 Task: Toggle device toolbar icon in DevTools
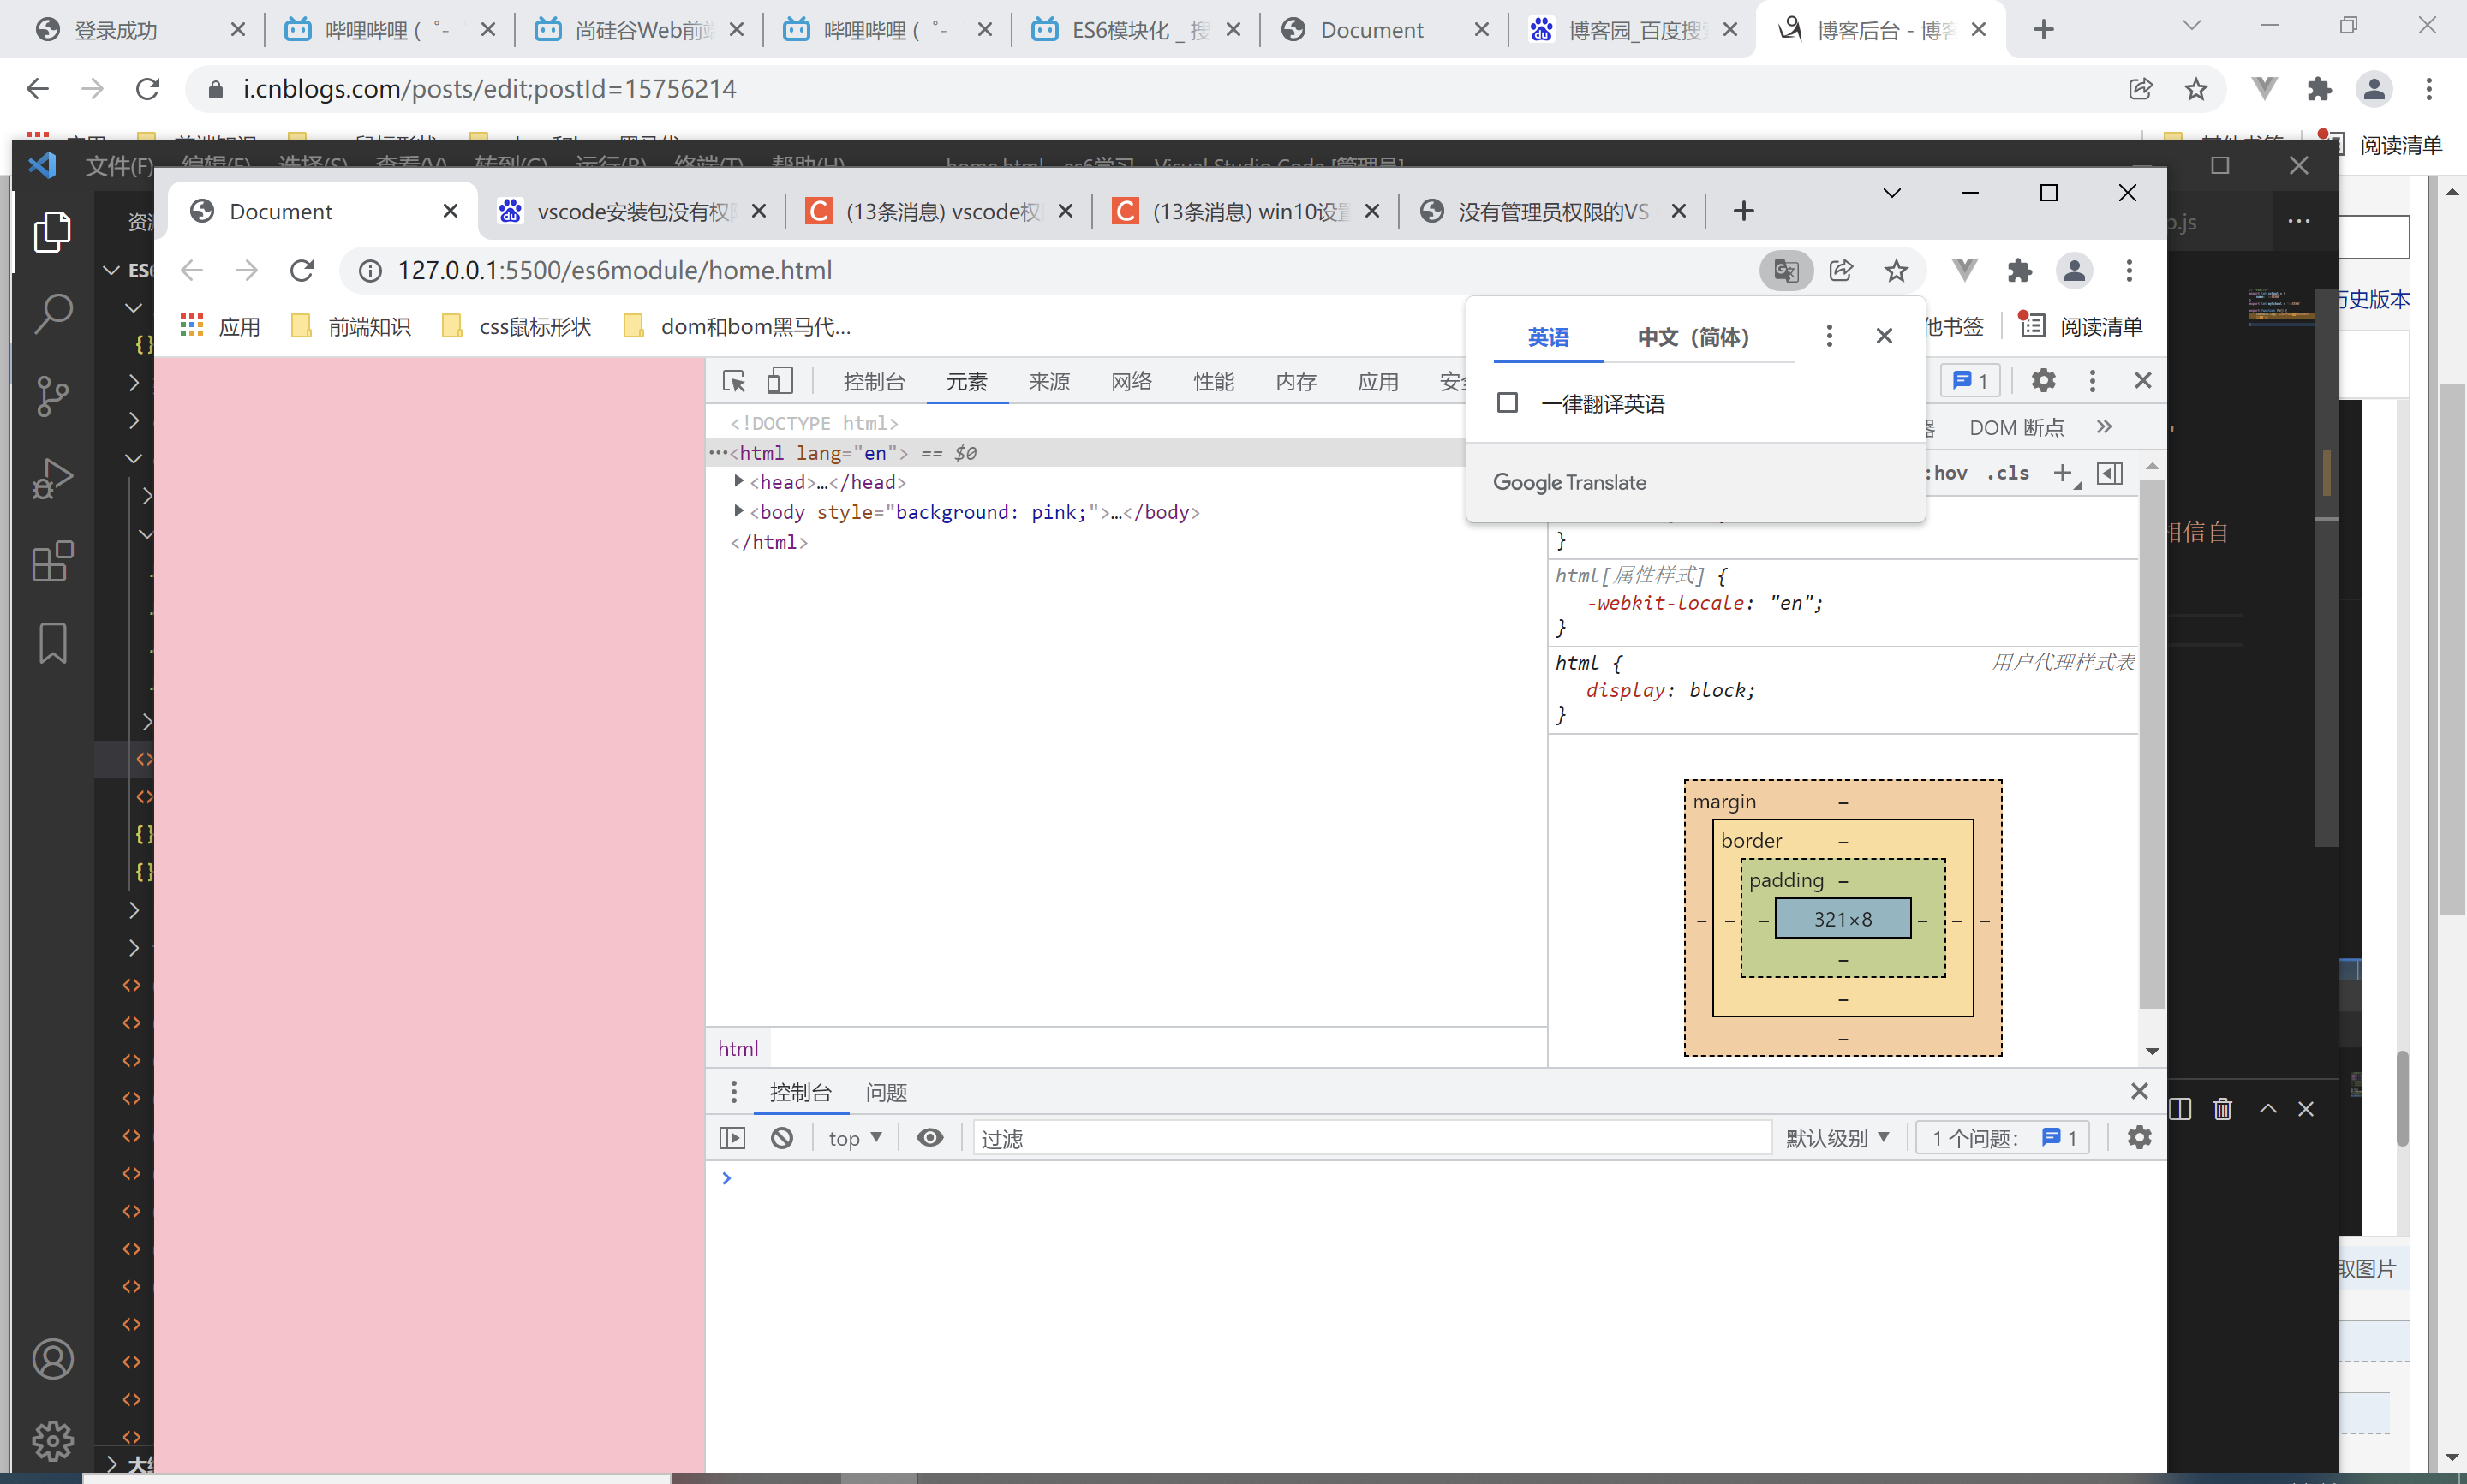(780, 381)
